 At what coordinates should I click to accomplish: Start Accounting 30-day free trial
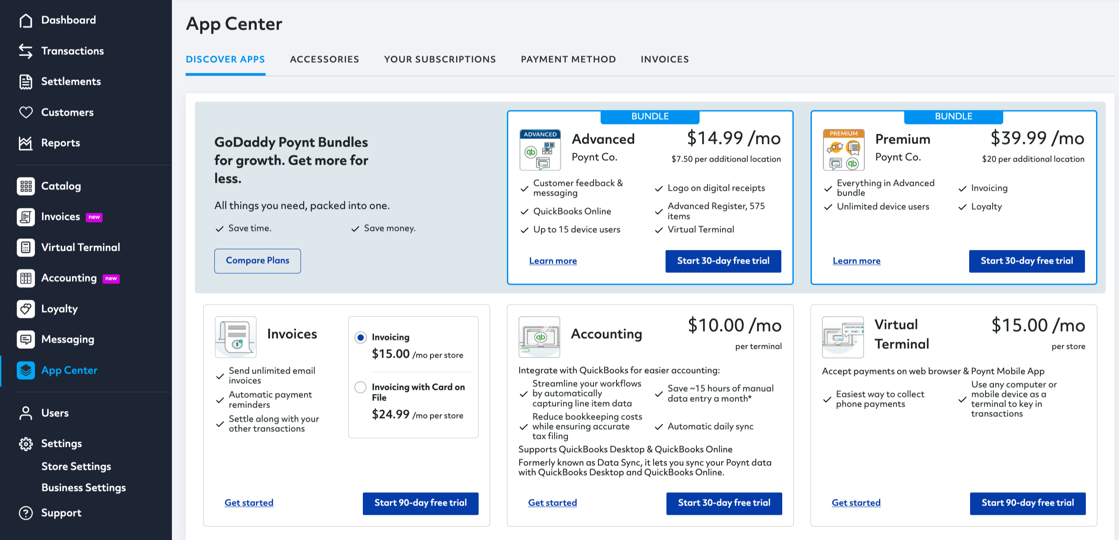pos(724,503)
